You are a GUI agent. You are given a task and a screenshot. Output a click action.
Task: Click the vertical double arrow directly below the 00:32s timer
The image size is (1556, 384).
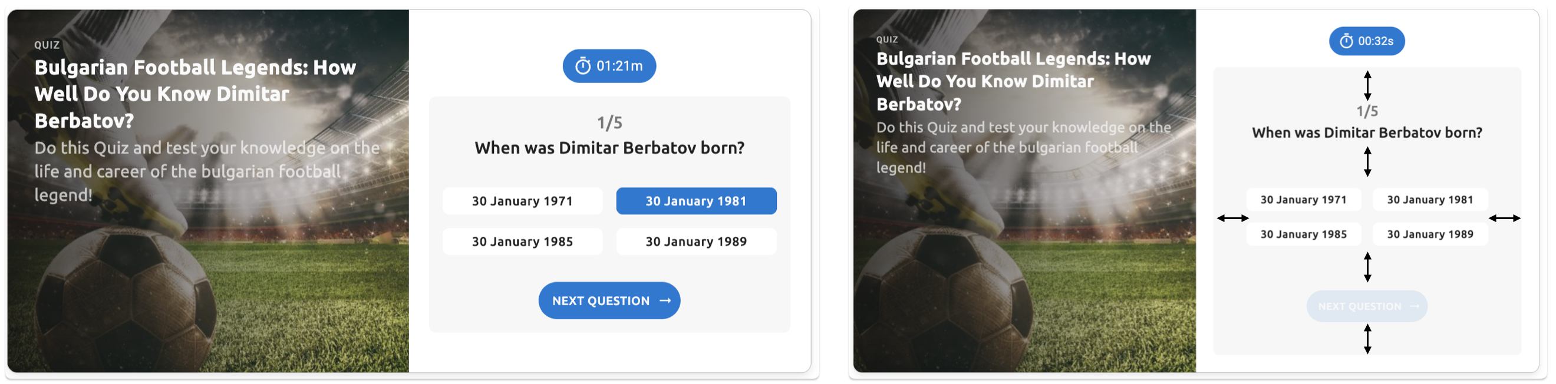(x=1367, y=85)
